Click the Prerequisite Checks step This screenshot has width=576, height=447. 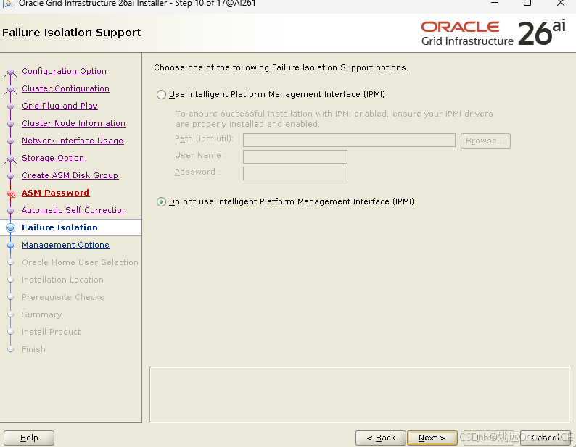pos(63,297)
